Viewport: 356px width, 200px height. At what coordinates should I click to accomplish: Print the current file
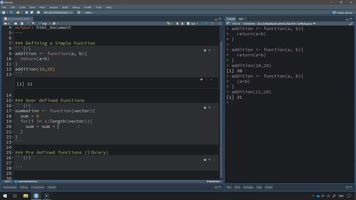point(38,12)
